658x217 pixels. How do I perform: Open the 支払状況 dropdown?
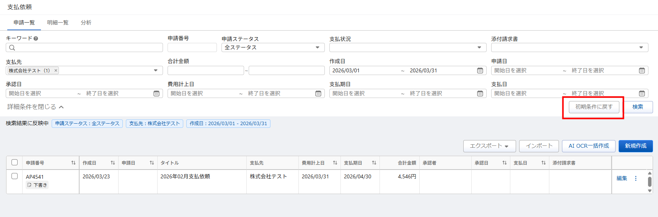(x=479, y=47)
